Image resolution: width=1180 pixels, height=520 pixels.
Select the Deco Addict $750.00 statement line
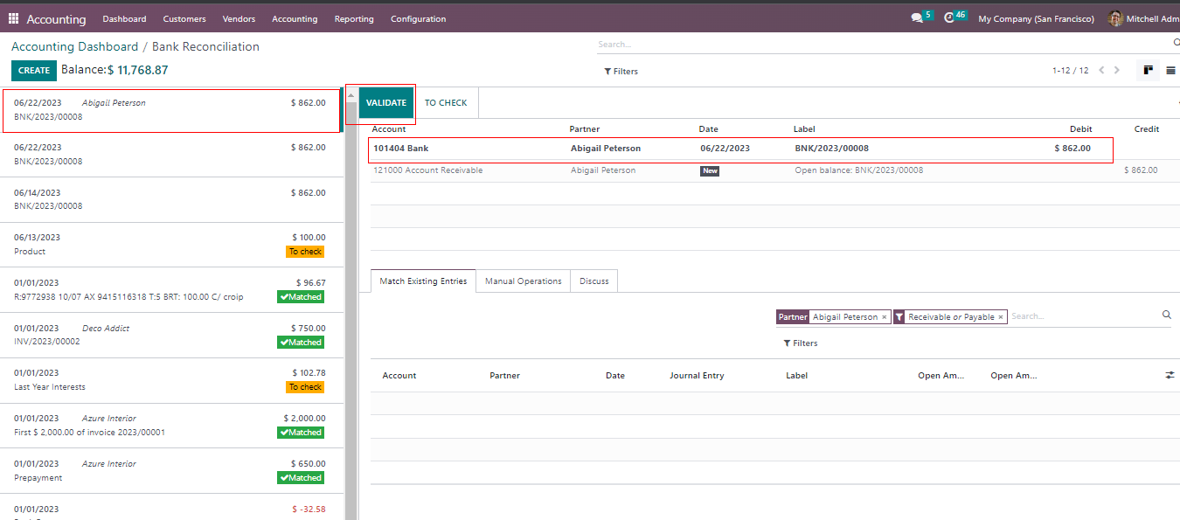point(170,336)
